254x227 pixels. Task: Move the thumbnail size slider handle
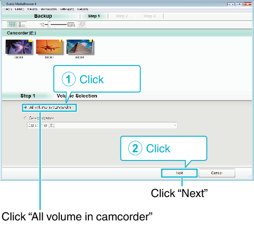click(x=49, y=25)
